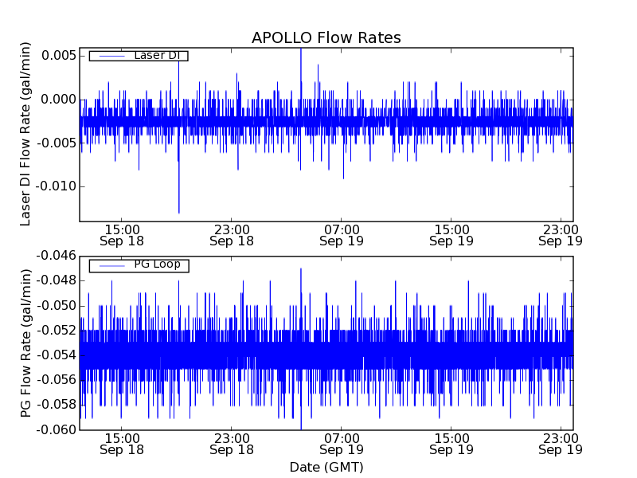Click the 'Laser DI Flow Rate (gal/min)' axis label
The height and width of the screenshot is (478, 637).
click(x=25, y=134)
